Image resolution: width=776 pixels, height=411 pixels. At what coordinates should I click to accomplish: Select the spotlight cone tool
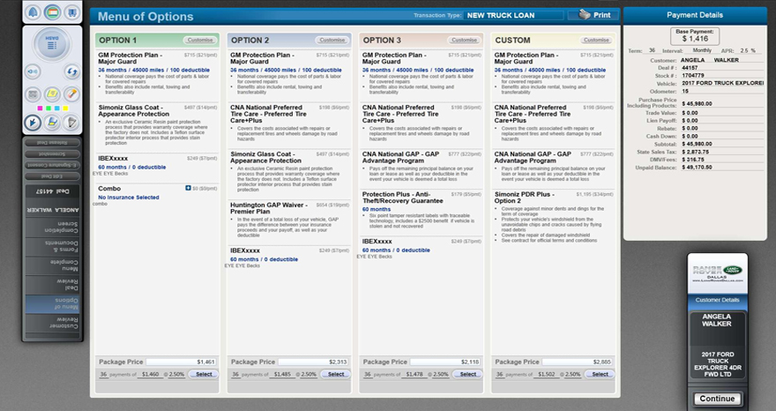pyautogui.click(x=71, y=123)
